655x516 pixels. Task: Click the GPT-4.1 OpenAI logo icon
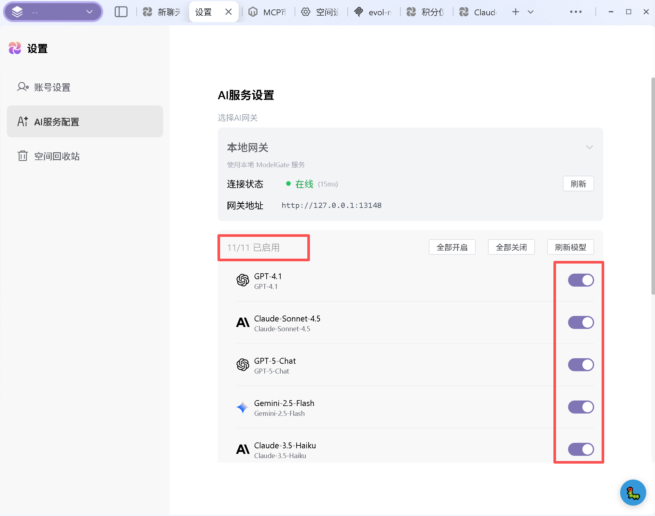pos(243,280)
